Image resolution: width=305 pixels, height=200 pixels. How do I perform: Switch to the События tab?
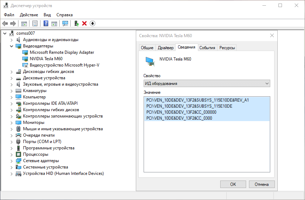[207, 48]
